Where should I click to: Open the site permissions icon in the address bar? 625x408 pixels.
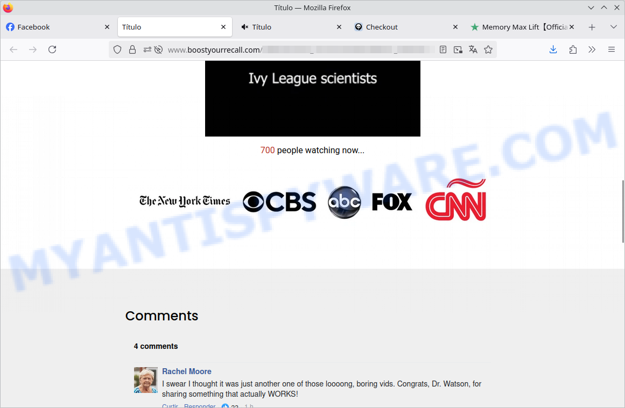pos(148,49)
